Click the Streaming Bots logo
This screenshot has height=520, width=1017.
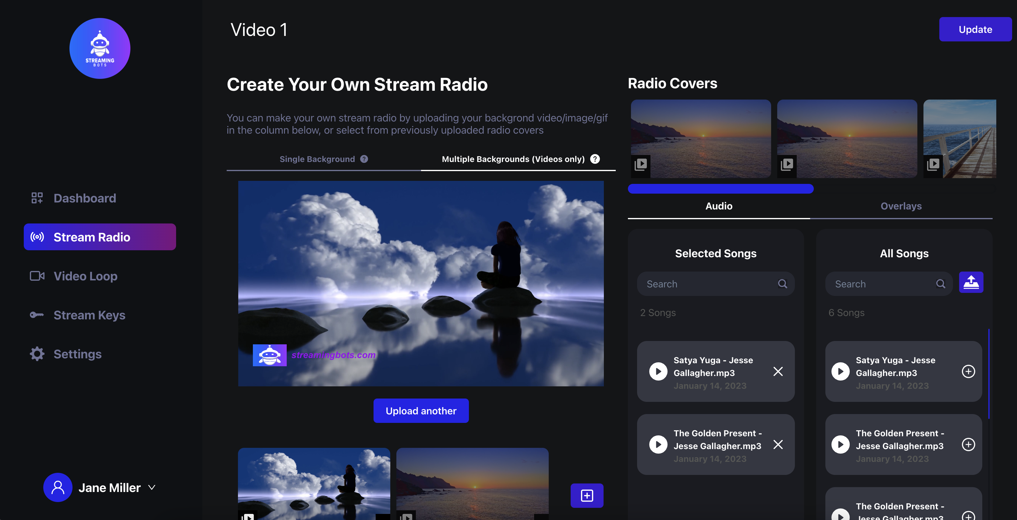(x=100, y=48)
